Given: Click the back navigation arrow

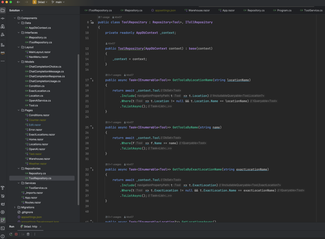Looking at the screenshot, I should (18, 2).
